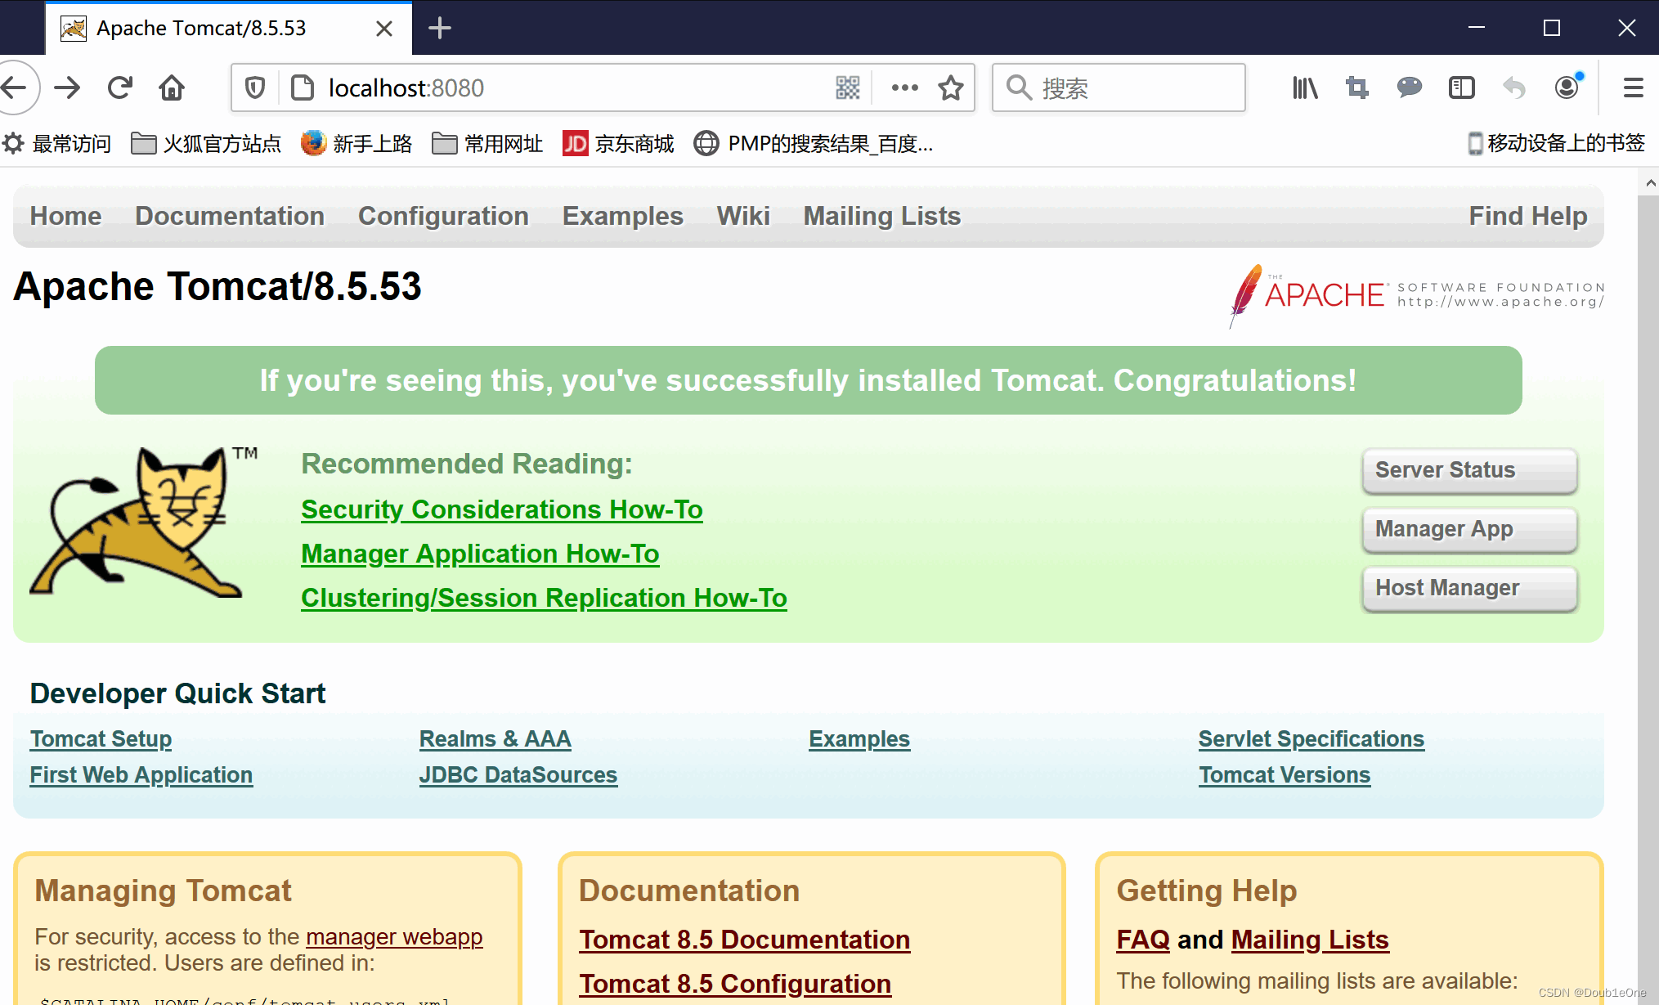Select the Apache Tomcat/8.5.53 tab

[201, 29]
